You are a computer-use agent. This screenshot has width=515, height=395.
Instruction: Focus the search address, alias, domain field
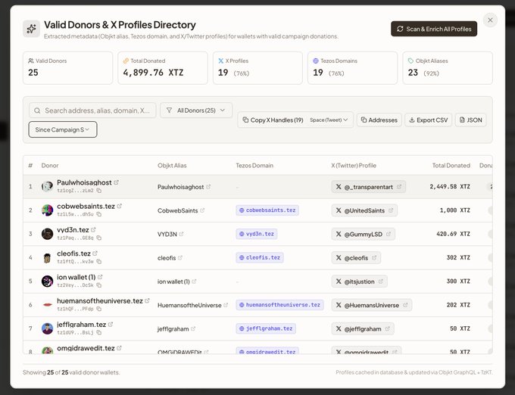coord(92,110)
